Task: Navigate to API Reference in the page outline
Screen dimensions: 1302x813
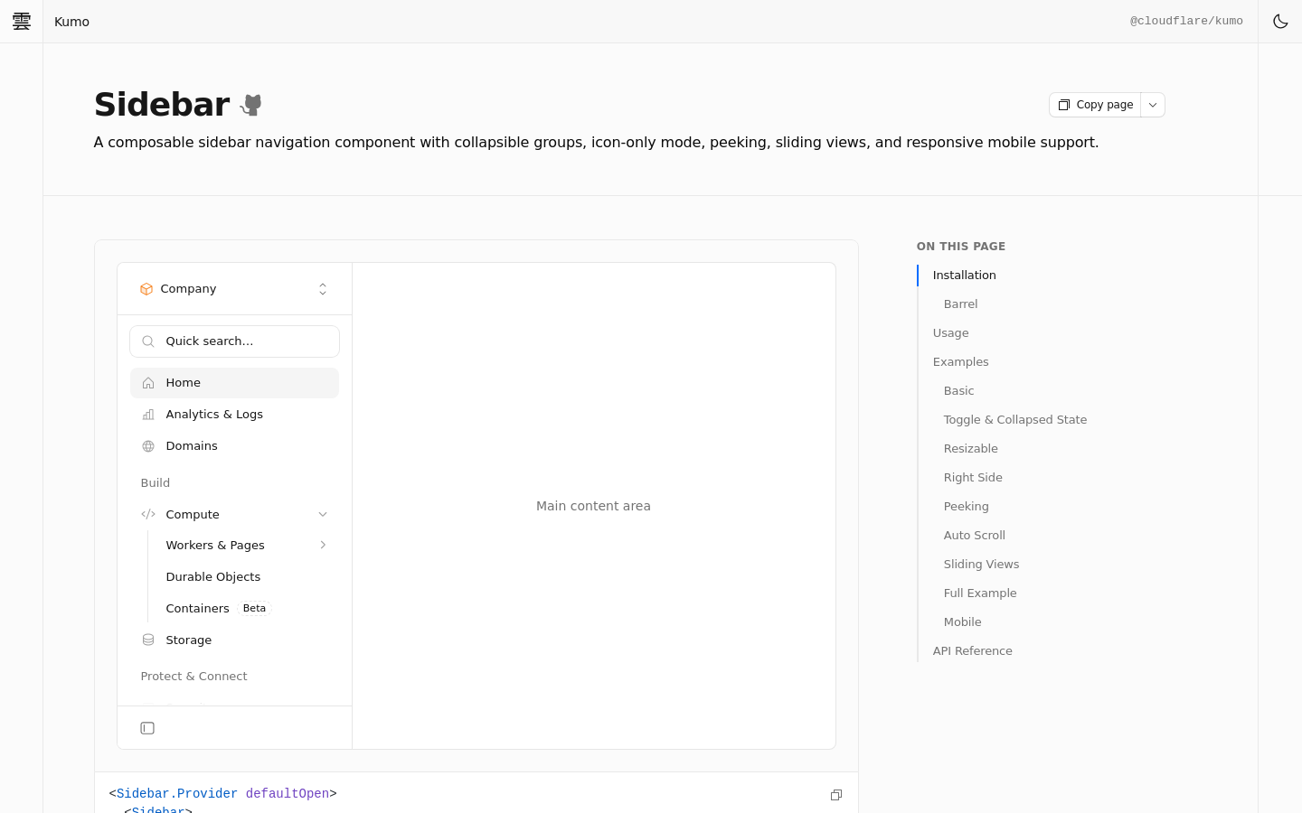Action: coord(972,650)
